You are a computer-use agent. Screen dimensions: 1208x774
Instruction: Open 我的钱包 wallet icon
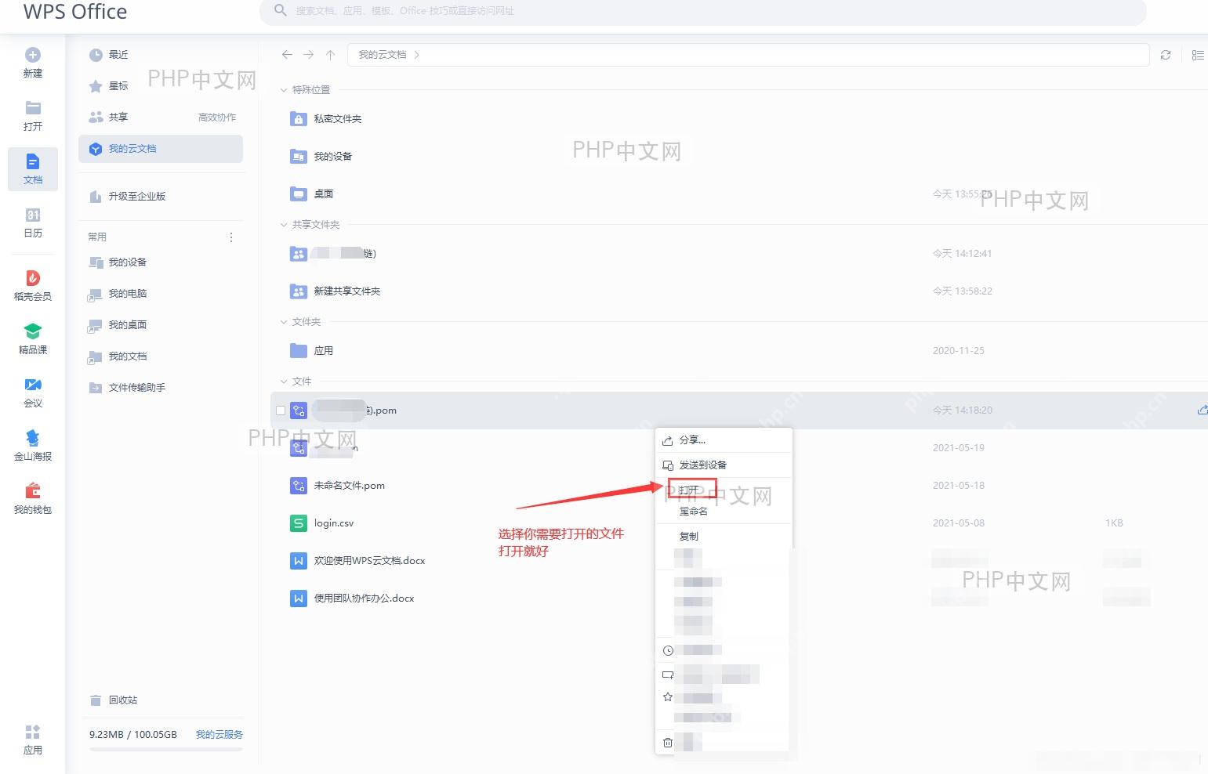(x=33, y=491)
